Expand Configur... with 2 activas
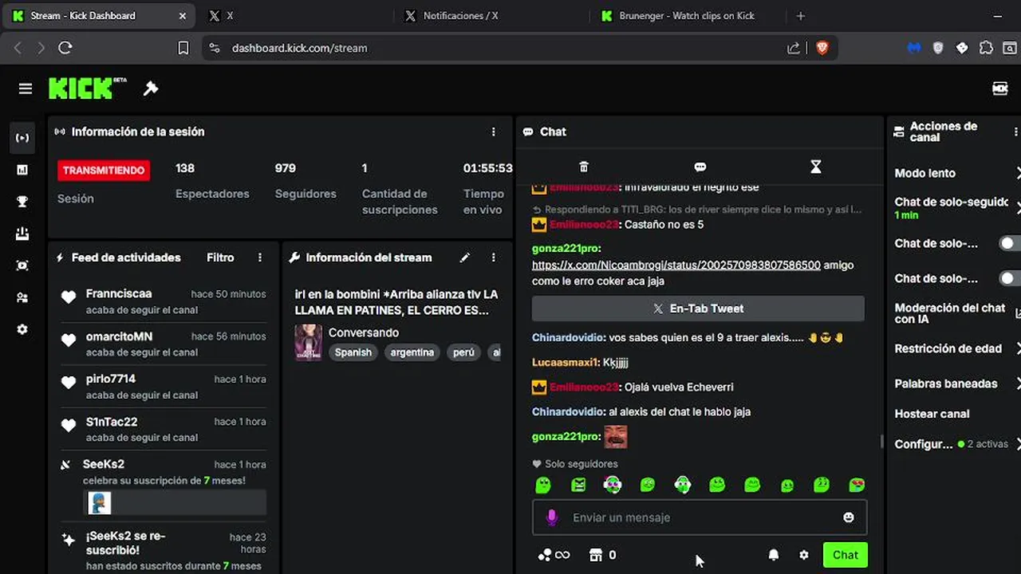Viewport: 1021px width, 574px height. 957,444
